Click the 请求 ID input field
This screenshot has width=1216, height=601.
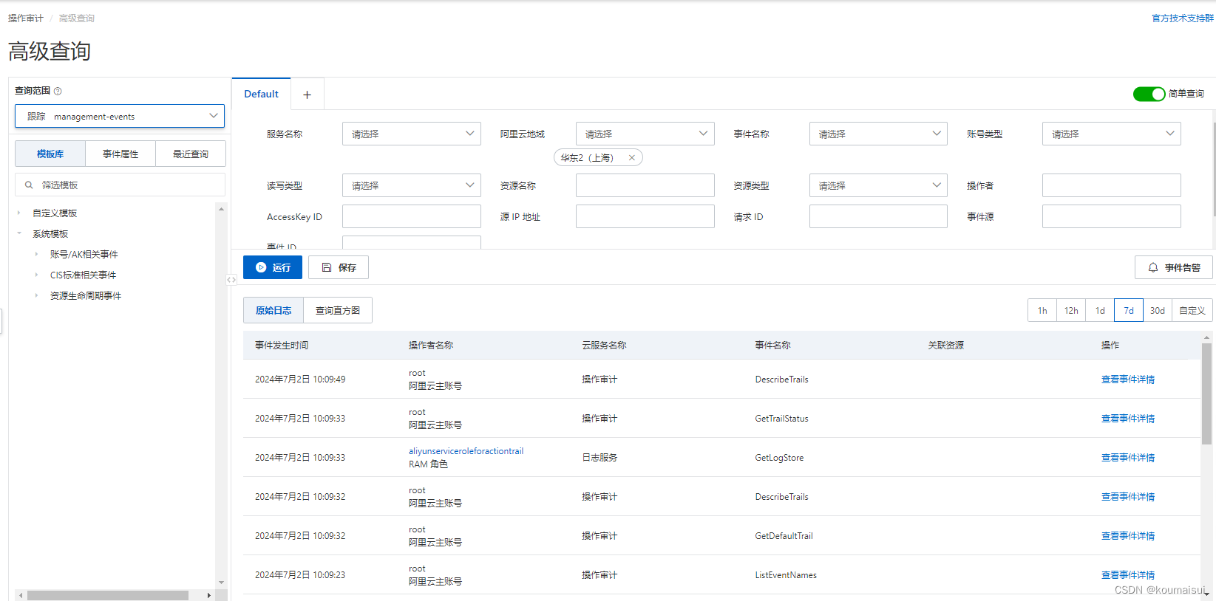tap(878, 216)
